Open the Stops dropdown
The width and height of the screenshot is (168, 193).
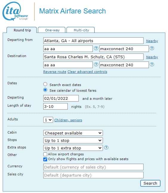point(73,140)
